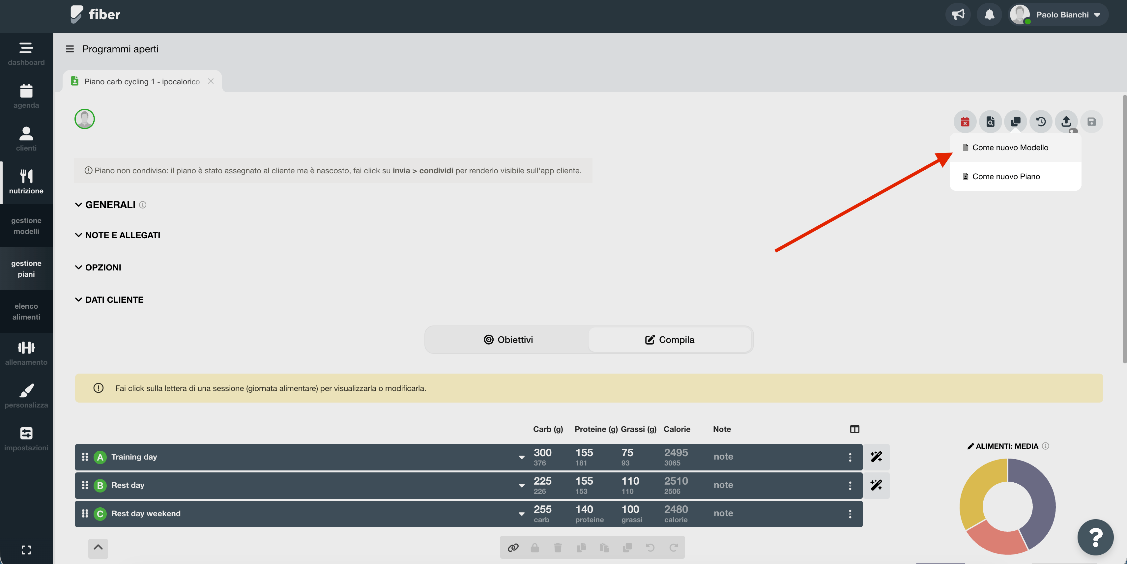Click the paste clipboard icon in bottom toolbar
This screenshot has height=564, width=1127.
coord(604,548)
